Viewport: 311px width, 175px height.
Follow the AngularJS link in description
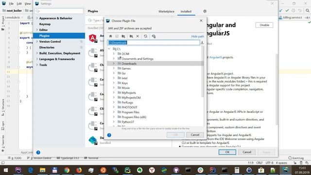click(x=215, y=57)
